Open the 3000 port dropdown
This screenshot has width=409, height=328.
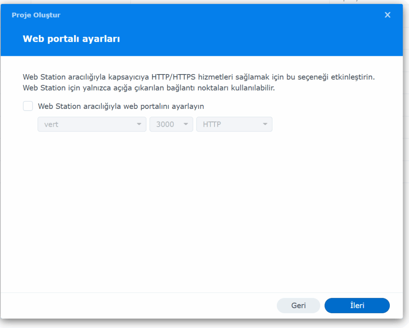click(x=171, y=124)
